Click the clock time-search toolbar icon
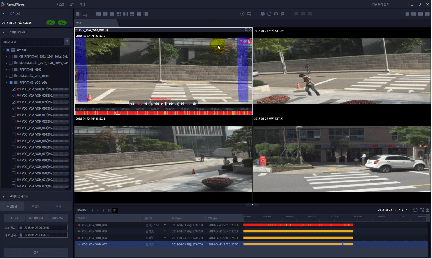Viewport: 432px width, 259px height. tap(263, 14)
